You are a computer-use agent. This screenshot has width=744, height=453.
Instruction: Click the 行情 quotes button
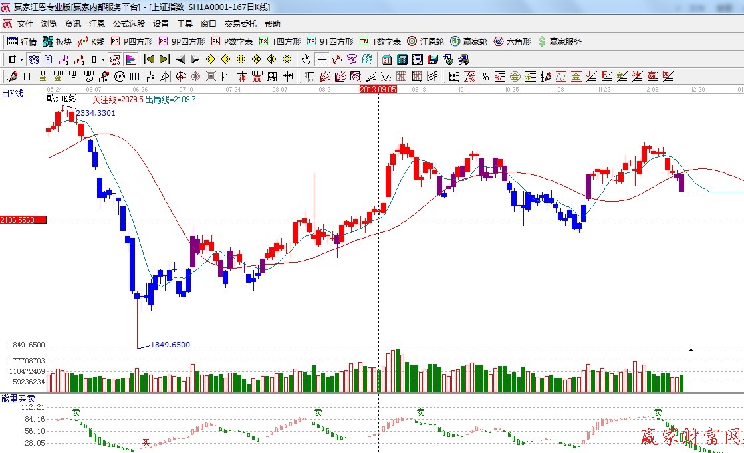tap(22, 41)
